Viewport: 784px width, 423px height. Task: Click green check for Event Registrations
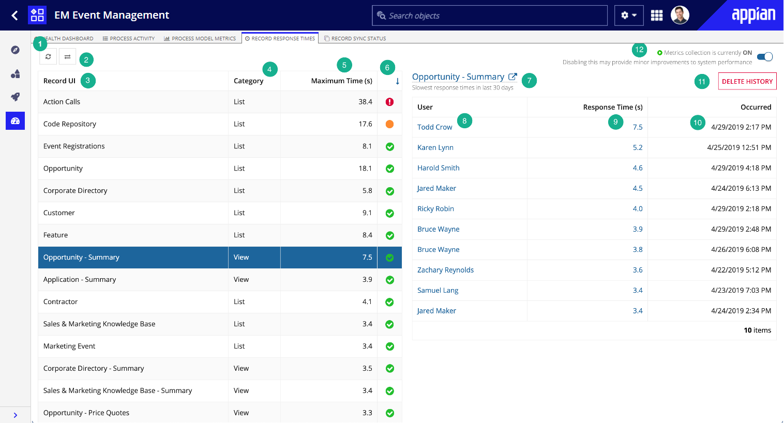[x=390, y=146]
